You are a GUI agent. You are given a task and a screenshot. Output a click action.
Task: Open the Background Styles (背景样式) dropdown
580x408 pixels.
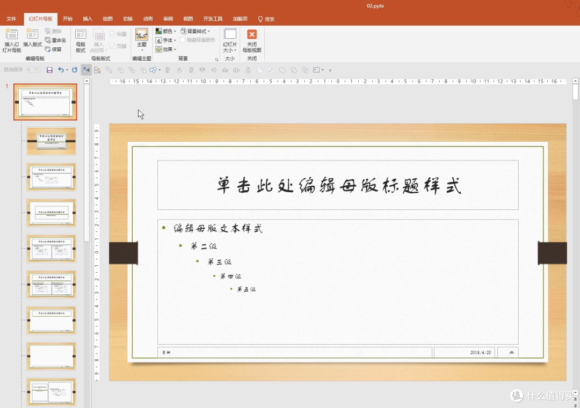(195, 31)
